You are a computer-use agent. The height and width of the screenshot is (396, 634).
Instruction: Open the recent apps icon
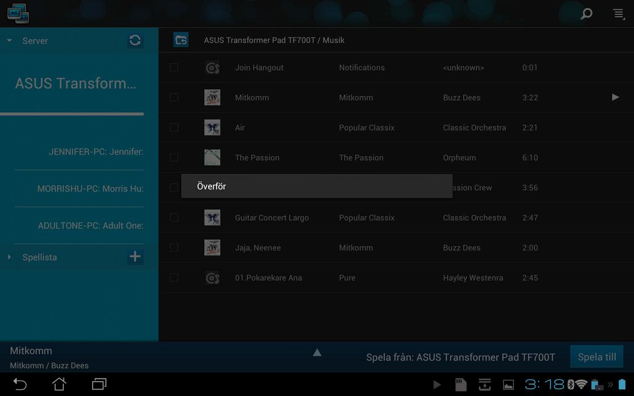click(x=99, y=384)
